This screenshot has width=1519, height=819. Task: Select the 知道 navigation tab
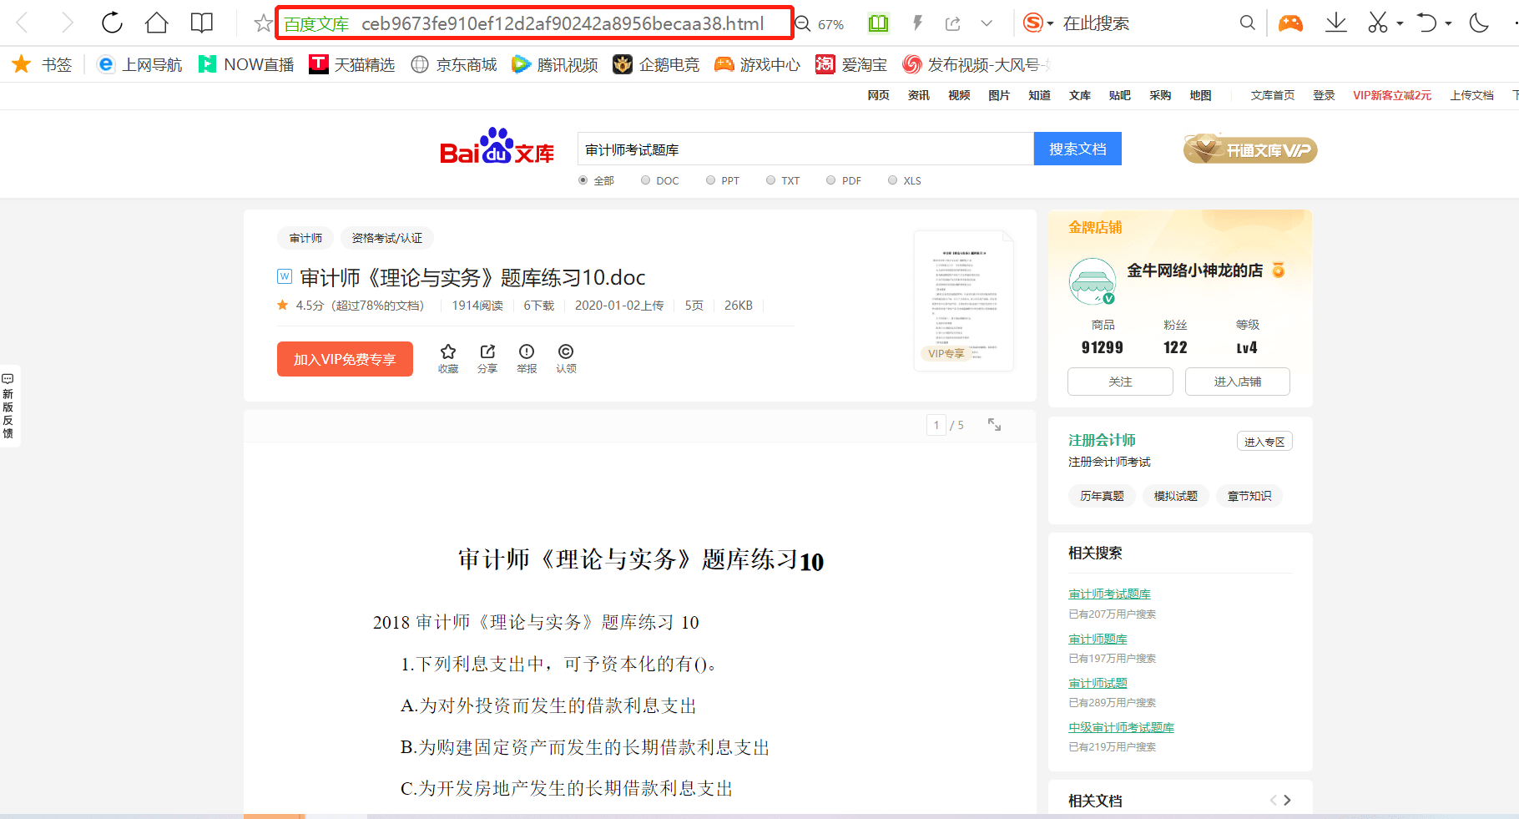pyautogui.click(x=1039, y=95)
